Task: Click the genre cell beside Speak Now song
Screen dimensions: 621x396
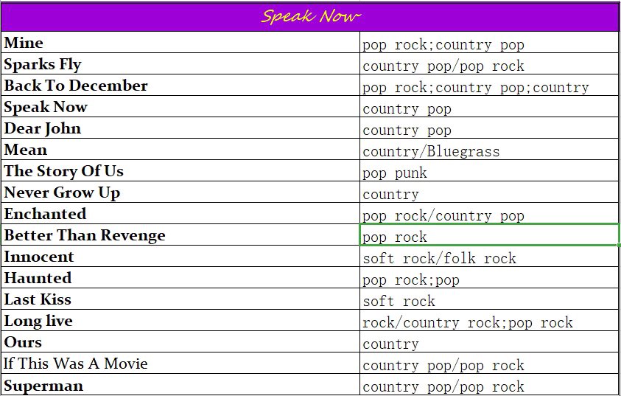Action: point(489,106)
